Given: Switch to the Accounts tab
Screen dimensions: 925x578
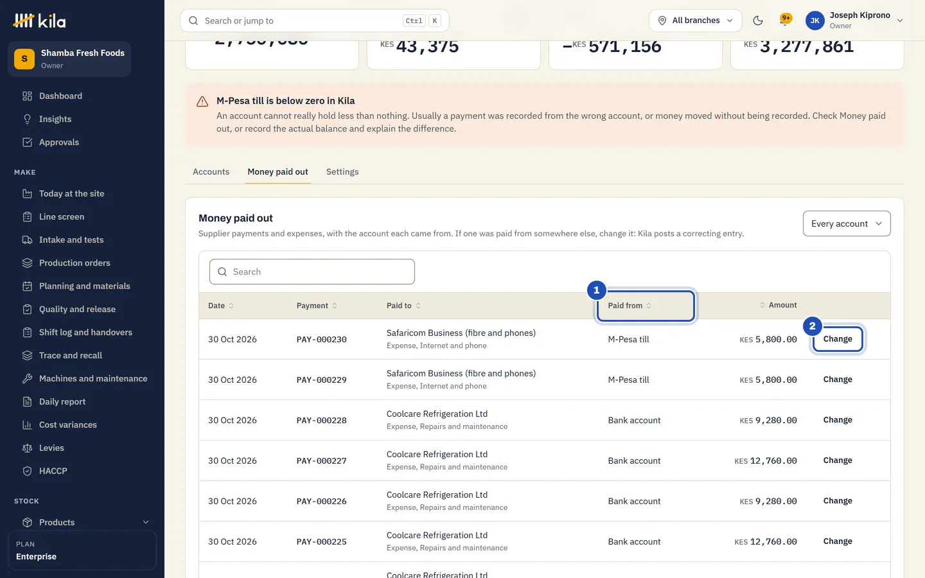Looking at the screenshot, I should point(211,171).
